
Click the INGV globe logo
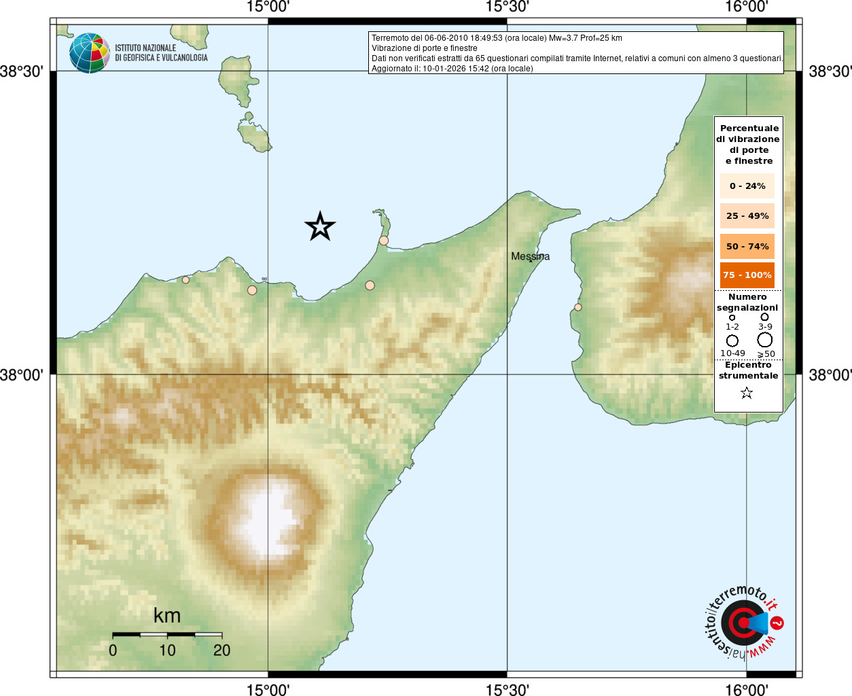point(89,53)
